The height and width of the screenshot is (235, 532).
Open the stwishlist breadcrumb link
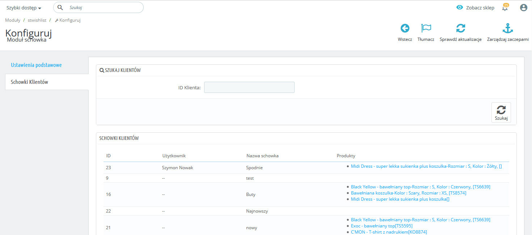[x=37, y=20]
